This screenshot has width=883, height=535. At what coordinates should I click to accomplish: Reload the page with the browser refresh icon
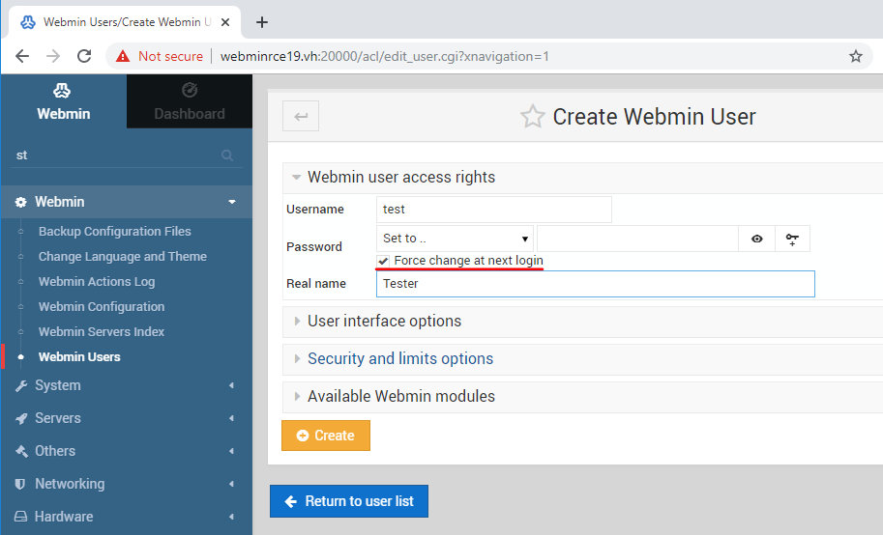(84, 56)
